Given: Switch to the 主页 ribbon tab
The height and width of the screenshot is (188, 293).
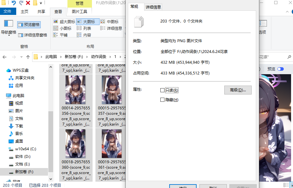Looking at the screenshot, I should (24, 11).
